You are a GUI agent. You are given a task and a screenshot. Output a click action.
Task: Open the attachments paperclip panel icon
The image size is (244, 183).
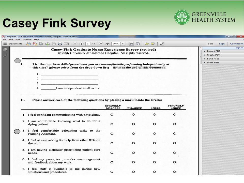(5, 55)
